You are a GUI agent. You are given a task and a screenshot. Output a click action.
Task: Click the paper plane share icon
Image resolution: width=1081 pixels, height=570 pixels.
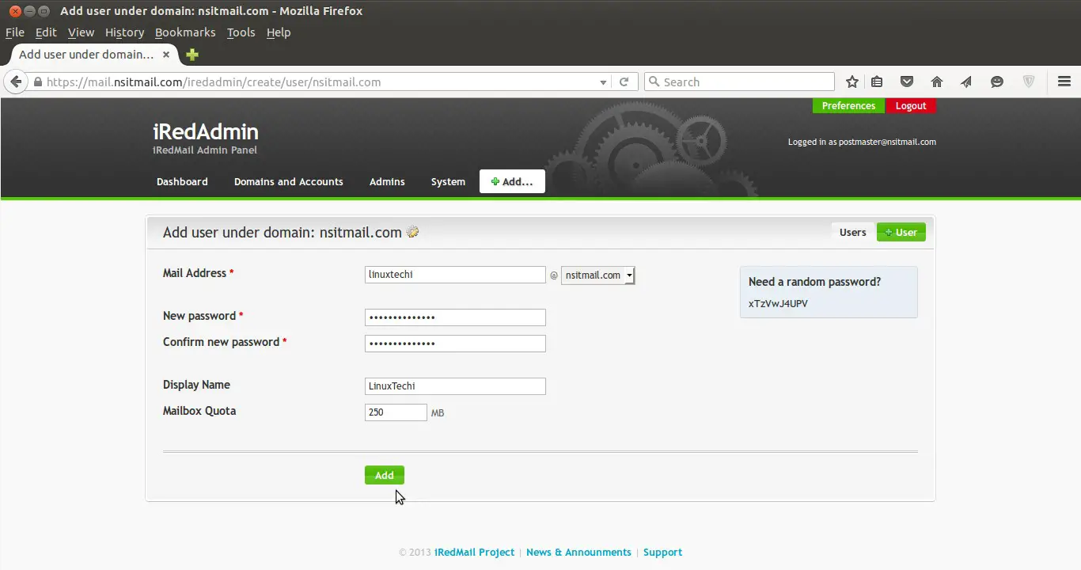pos(966,82)
